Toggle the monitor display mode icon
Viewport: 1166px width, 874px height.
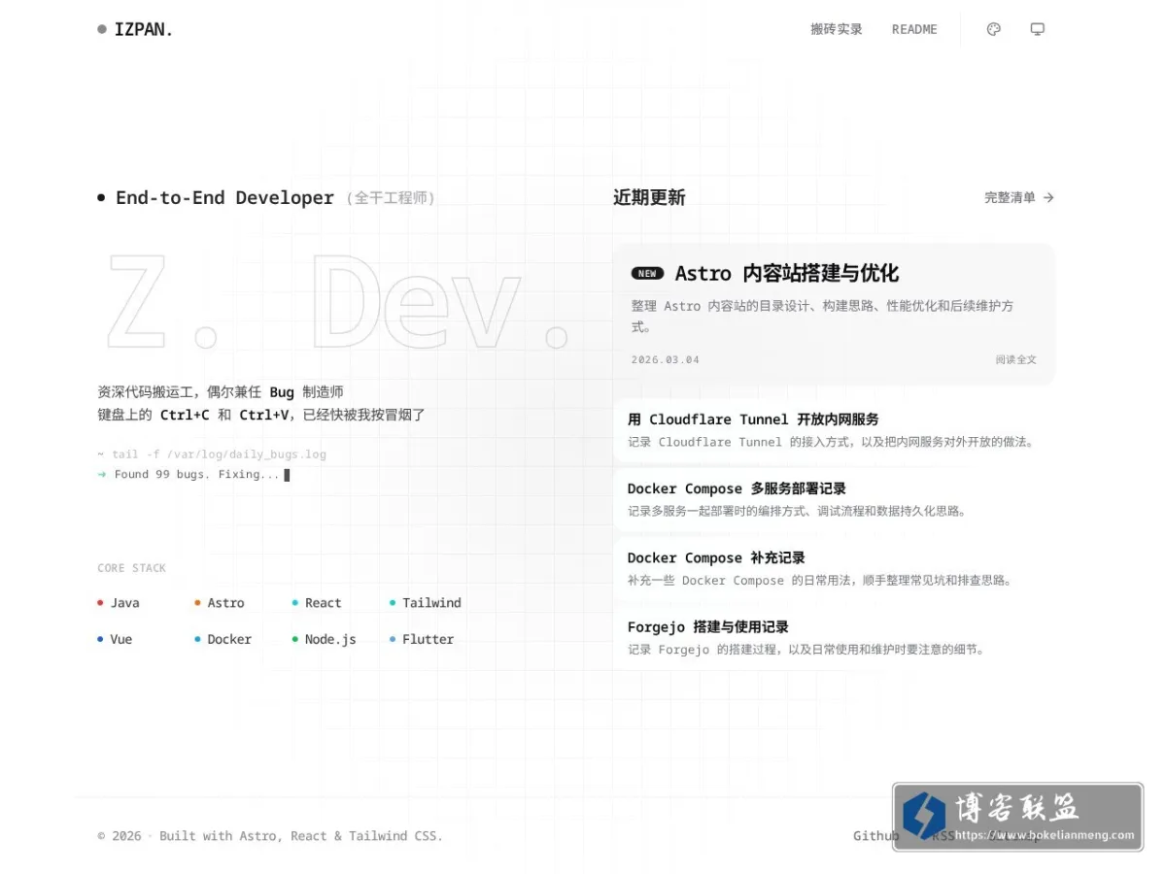coord(1038,29)
